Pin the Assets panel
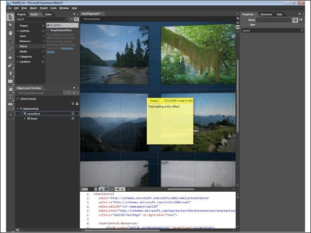This screenshot has width=311, height=233. pyautogui.click(x=74, y=14)
